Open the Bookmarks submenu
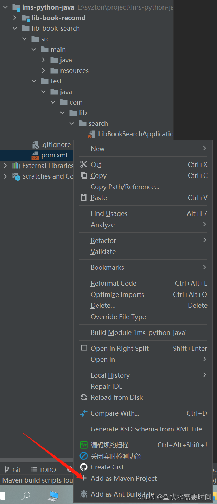 (x=143, y=267)
